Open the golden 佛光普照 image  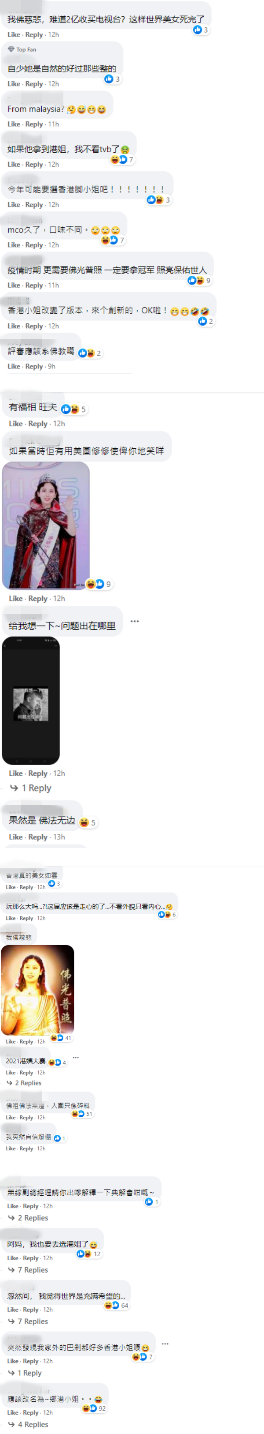[38, 989]
